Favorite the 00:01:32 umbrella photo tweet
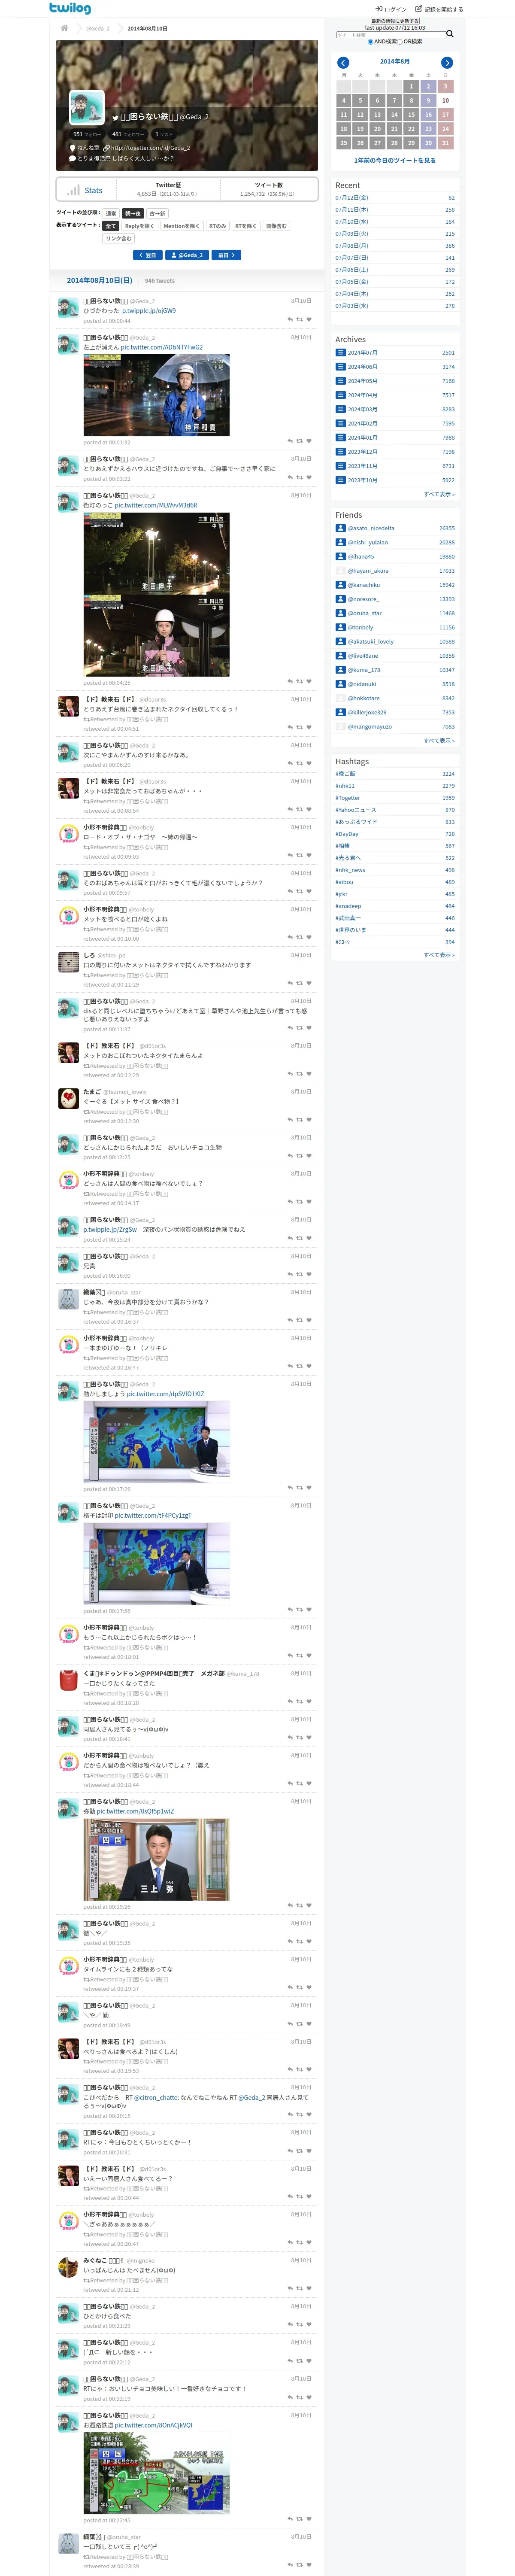 pos(308,441)
